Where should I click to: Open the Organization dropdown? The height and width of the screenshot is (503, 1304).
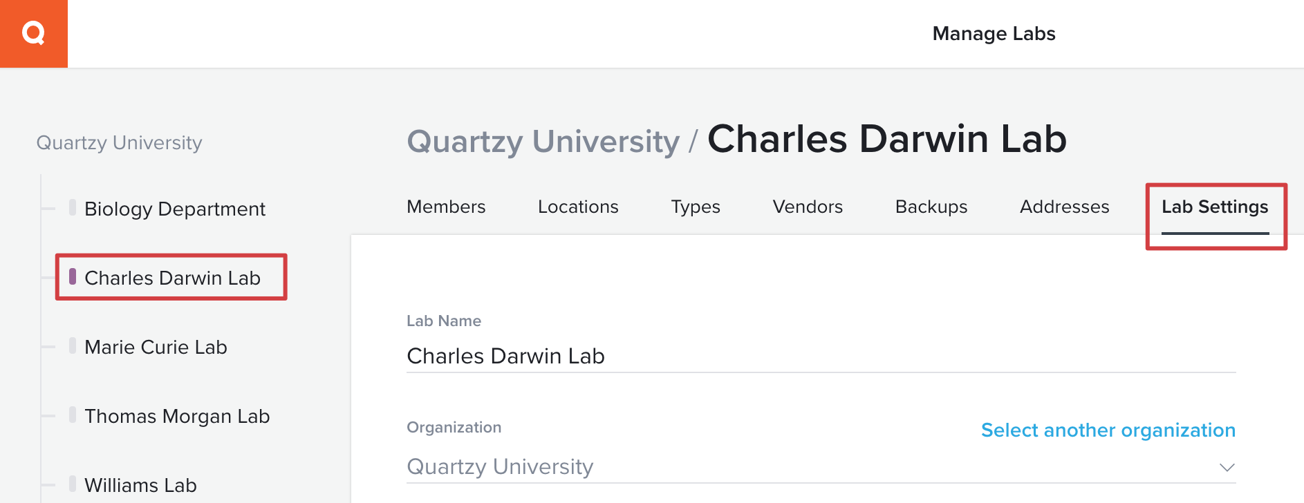[x=1227, y=466]
